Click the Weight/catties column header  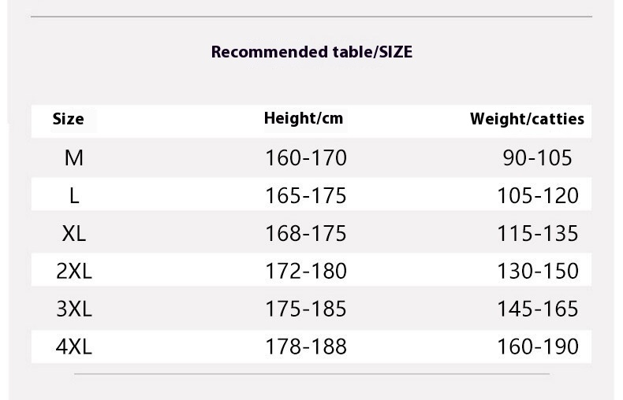pos(527,120)
